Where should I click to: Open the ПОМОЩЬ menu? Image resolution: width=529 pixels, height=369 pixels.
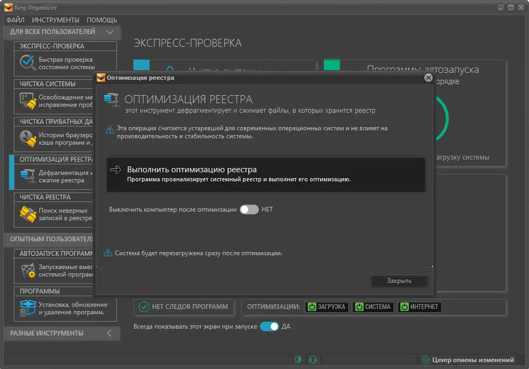point(102,20)
